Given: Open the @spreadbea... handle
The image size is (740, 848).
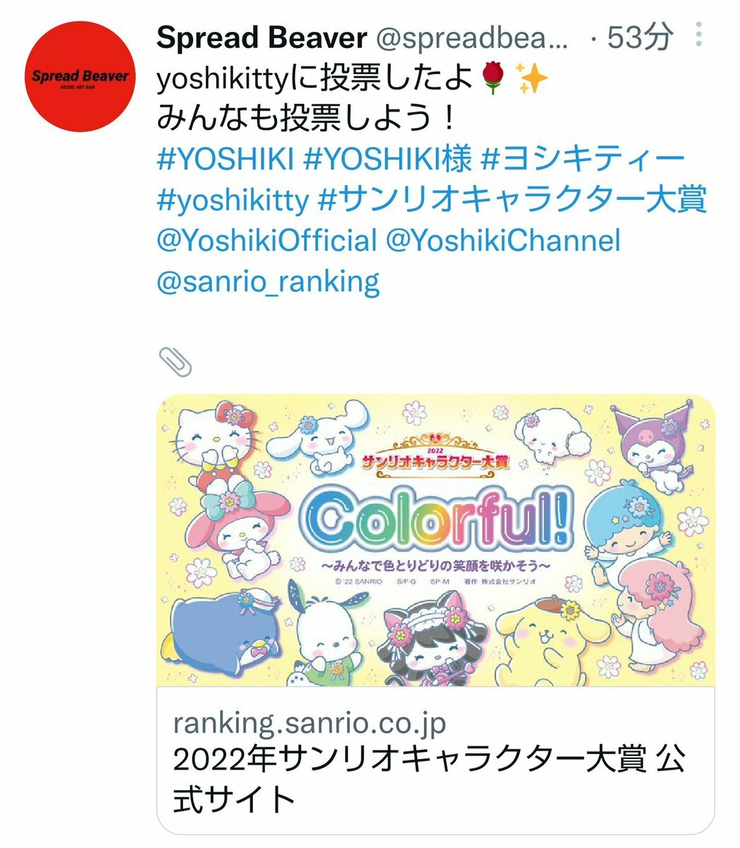Looking at the screenshot, I should pyautogui.click(x=471, y=39).
